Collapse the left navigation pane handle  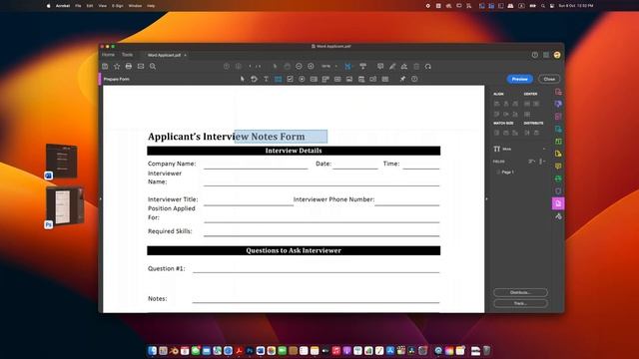click(100, 199)
